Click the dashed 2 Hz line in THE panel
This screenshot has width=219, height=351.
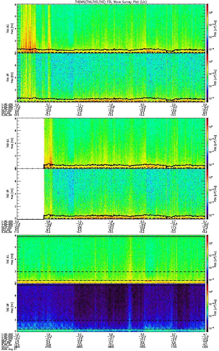(x=111, y=272)
